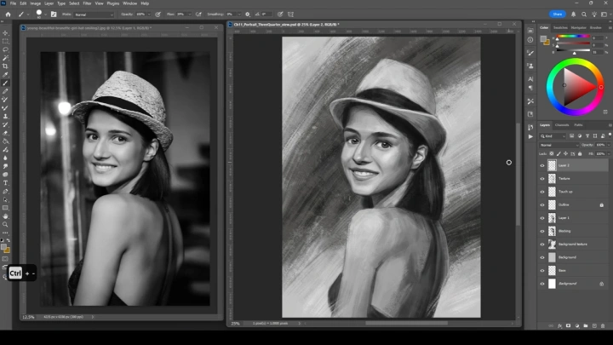The image size is (613, 345).
Task: Select the Type tool
Action: [x=5, y=182]
